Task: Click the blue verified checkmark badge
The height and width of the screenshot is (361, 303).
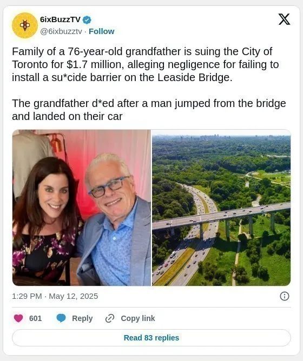Action: [87, 20]
